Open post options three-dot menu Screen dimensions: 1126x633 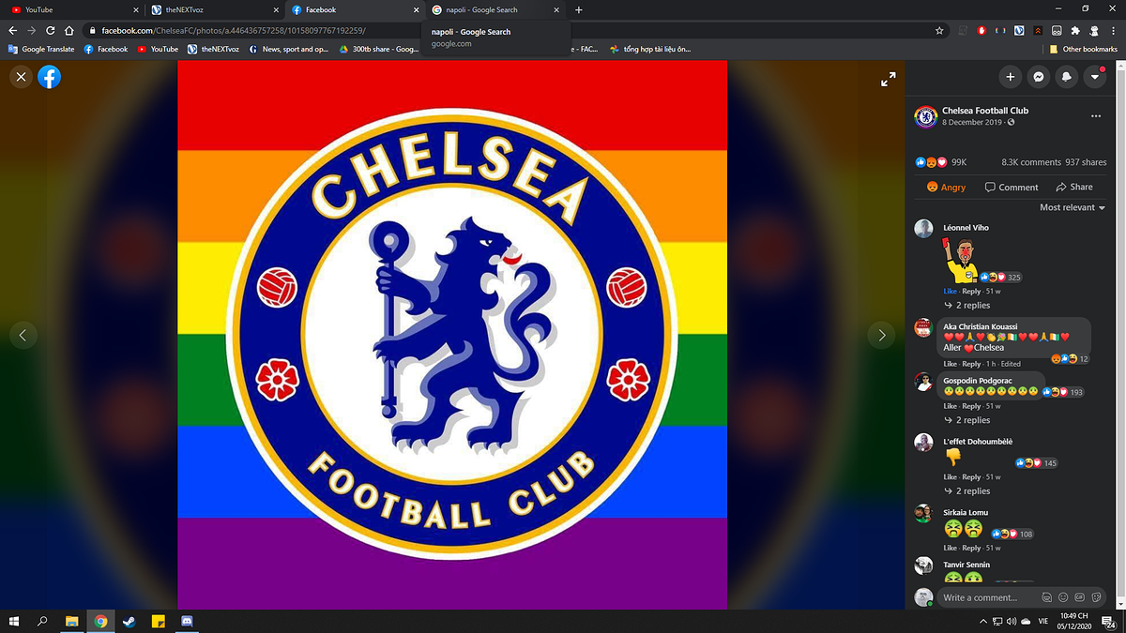pyautogui.click(x=1096, y=116)
